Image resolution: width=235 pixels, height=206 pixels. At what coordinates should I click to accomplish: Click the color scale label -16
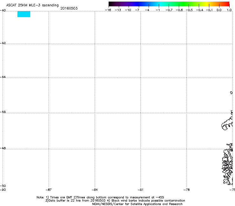tap(108, 10)
